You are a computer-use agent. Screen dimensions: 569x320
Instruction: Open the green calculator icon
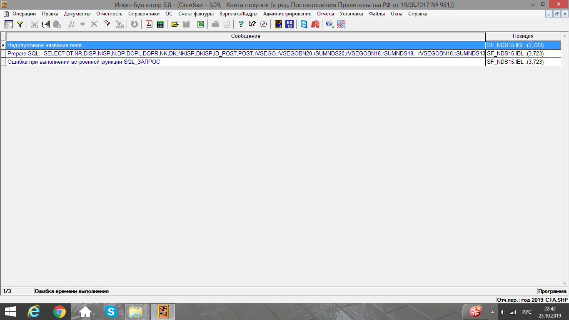[x=160, y=24]
